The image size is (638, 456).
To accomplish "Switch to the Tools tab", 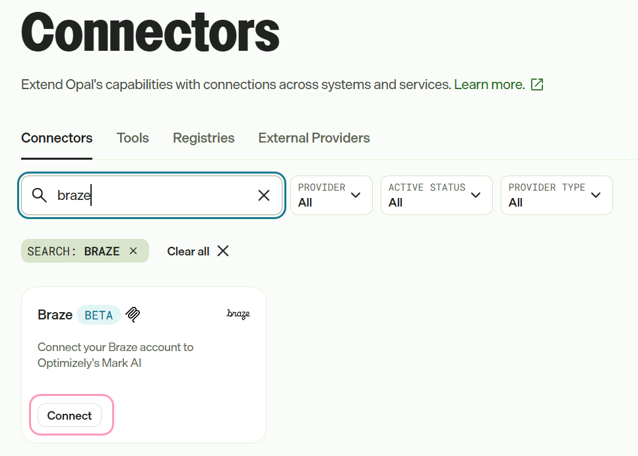I will [x=133, y=138].
